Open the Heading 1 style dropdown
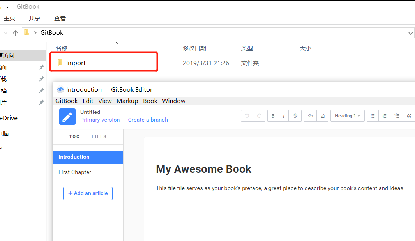This screenshot has width=415, height=241. 347,116
